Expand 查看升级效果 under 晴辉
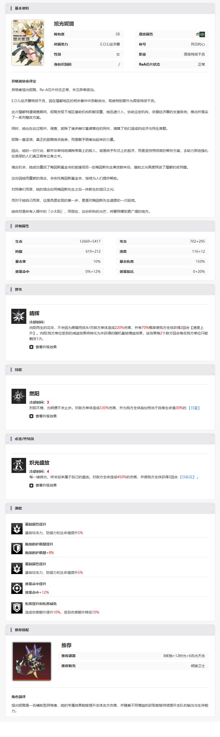This screenshot has height=737, width=220. pos(43,347)
